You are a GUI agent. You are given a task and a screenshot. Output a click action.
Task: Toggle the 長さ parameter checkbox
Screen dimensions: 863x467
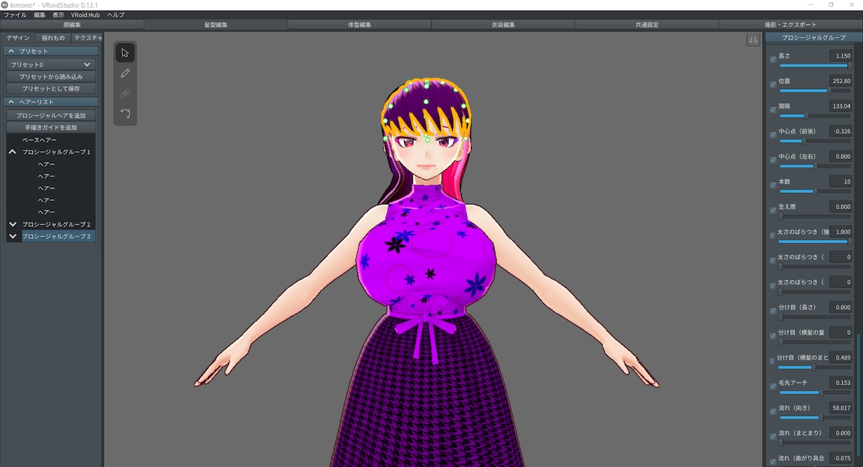(772, 60)
